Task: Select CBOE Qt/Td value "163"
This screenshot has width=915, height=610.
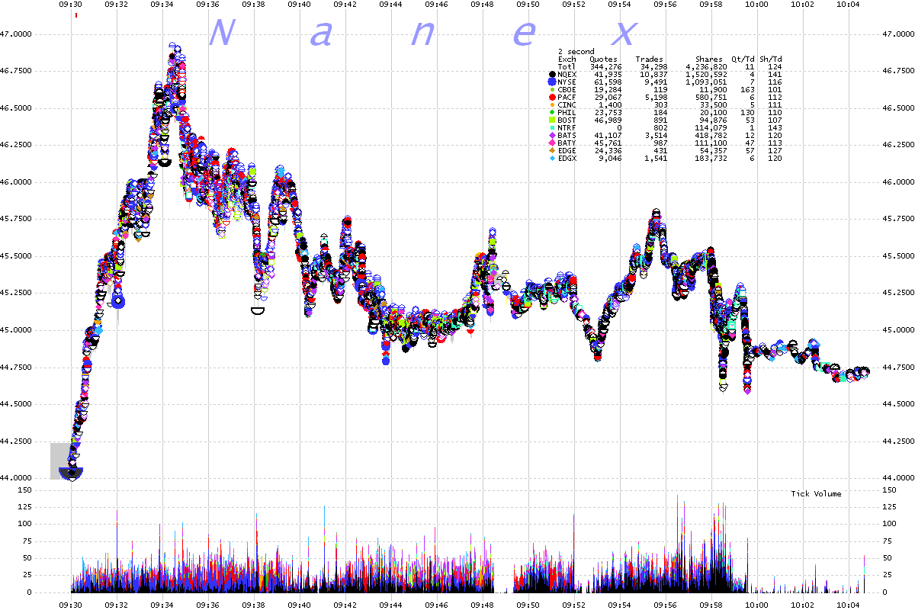Action: pyautogui.click(x=748, y=89)
